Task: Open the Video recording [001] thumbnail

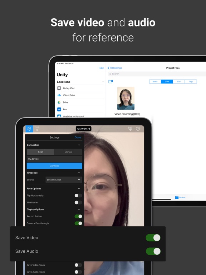Action: click(x=126, y=98)
